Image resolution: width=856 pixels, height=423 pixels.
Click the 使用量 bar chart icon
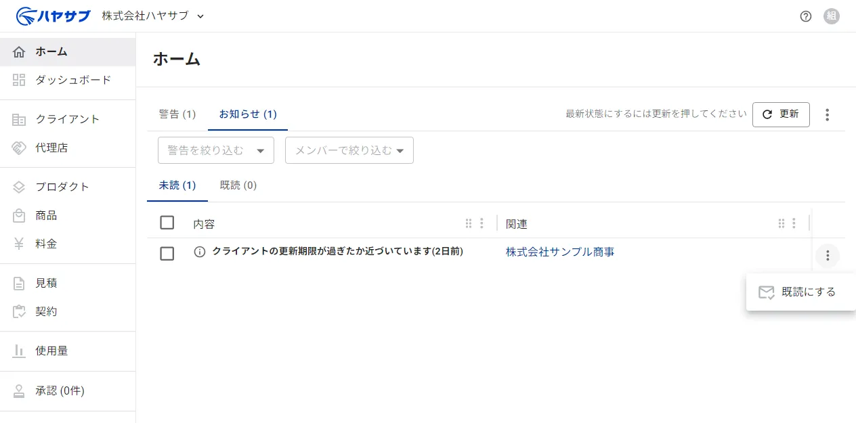coord(19,351)
